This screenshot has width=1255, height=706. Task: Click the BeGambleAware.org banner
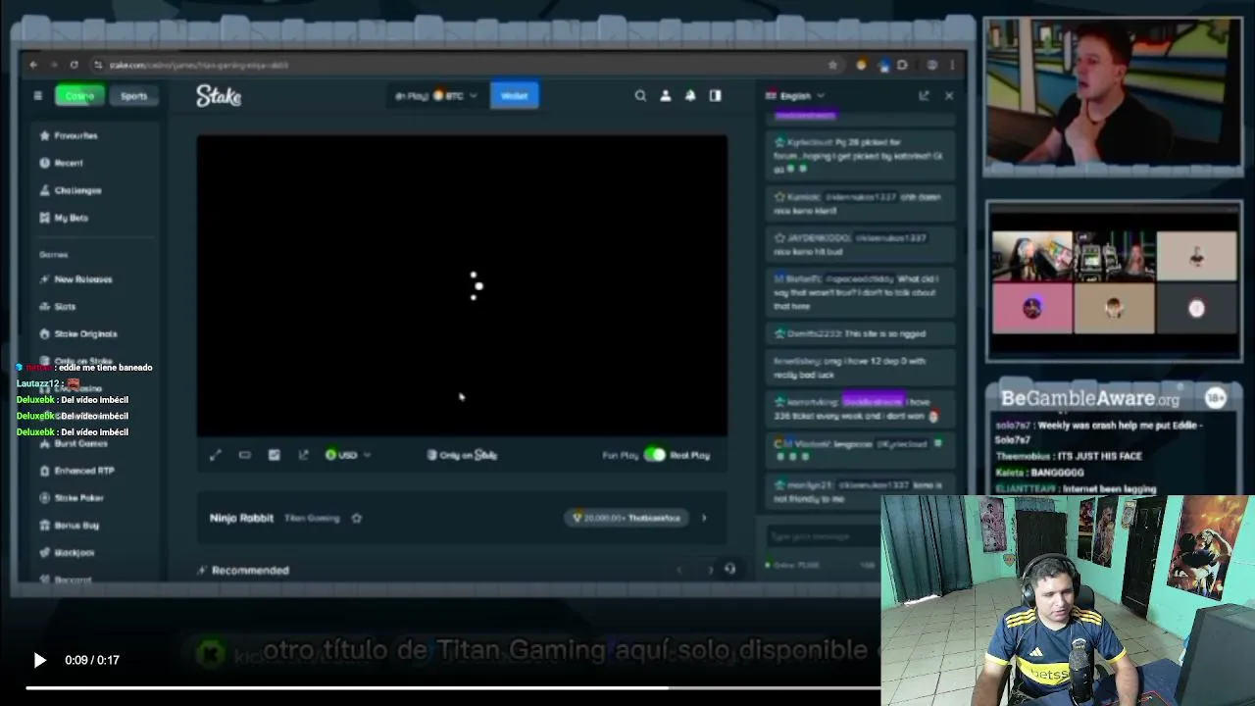[x=1113, y=398]
